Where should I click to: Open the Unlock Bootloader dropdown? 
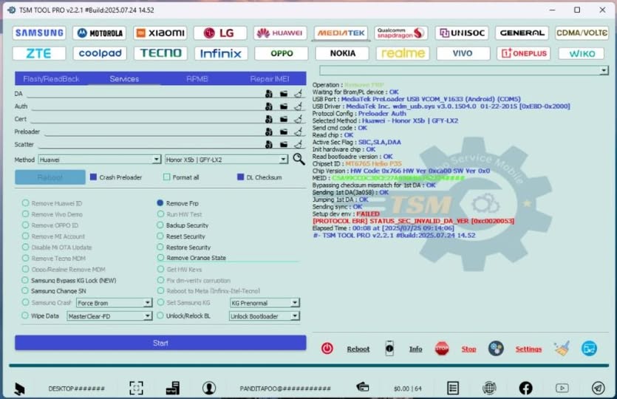point(265,316)
